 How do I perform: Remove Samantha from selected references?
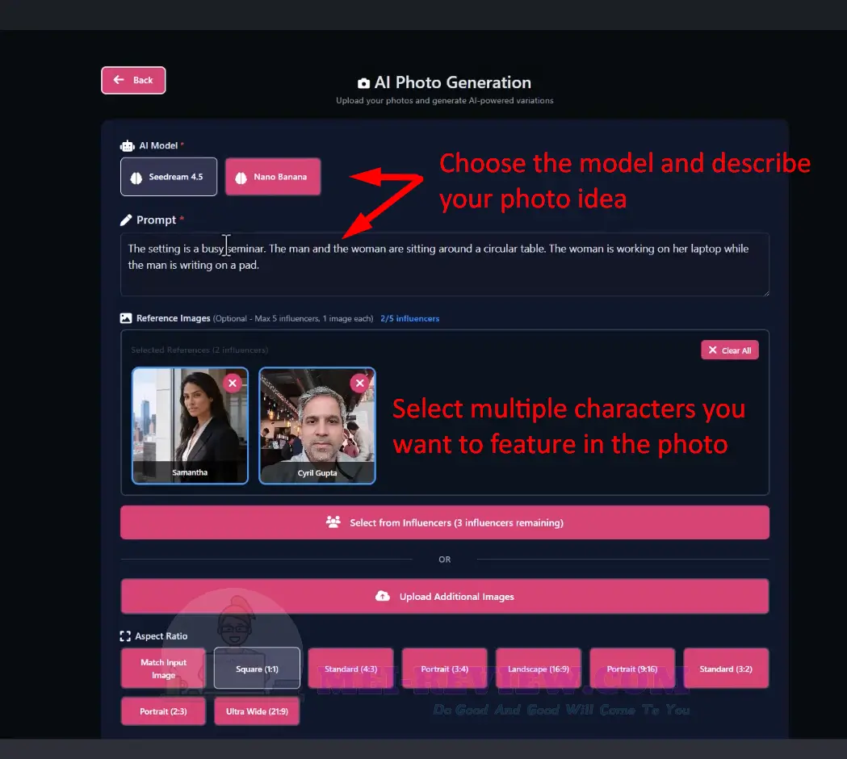click(x=233, y=383)
